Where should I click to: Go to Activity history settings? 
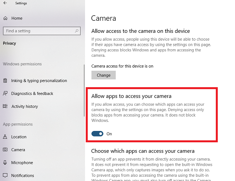tap(25, 106)
